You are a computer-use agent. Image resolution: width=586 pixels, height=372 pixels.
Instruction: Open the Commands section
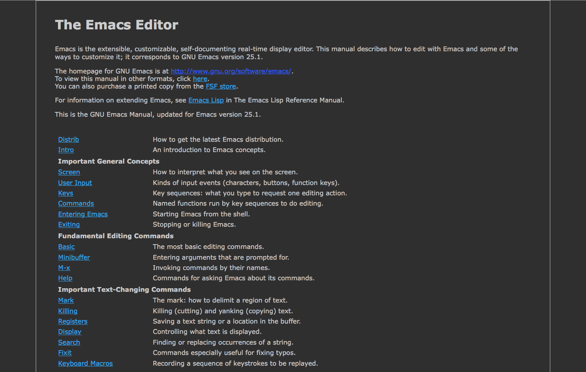tap(76, 203)
